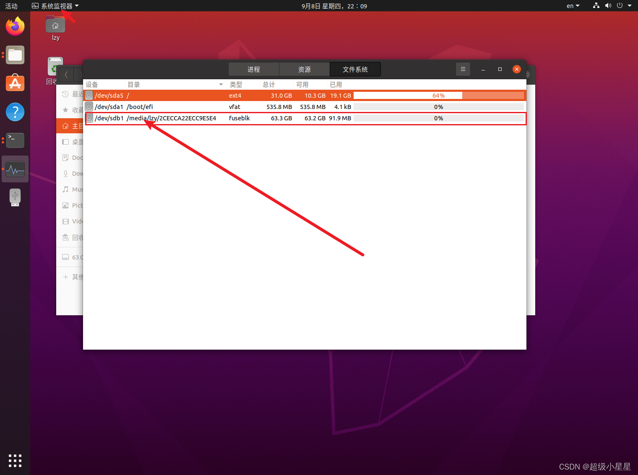Switch to the 进程 tab

(254, 69)
